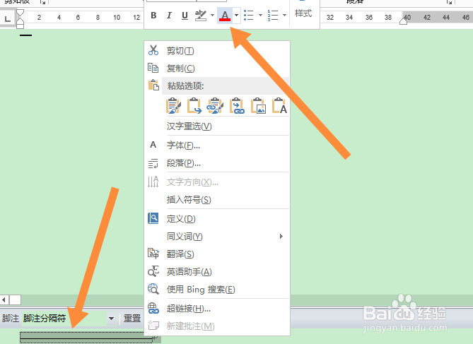Click the scissors cut icon

tap(153, 50)
